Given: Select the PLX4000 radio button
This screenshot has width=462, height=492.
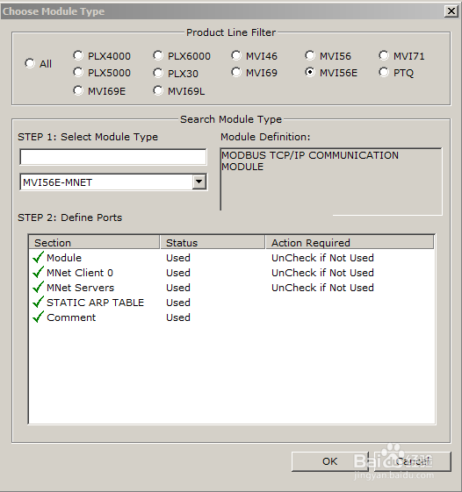Looking at the screenshot, I should pyautogui.click(x=78, y=56).
